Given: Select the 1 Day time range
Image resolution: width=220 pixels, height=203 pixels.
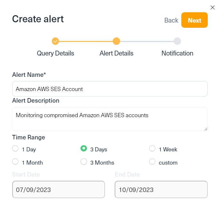Looking at the screenshot, I should [x=15, y=148].
